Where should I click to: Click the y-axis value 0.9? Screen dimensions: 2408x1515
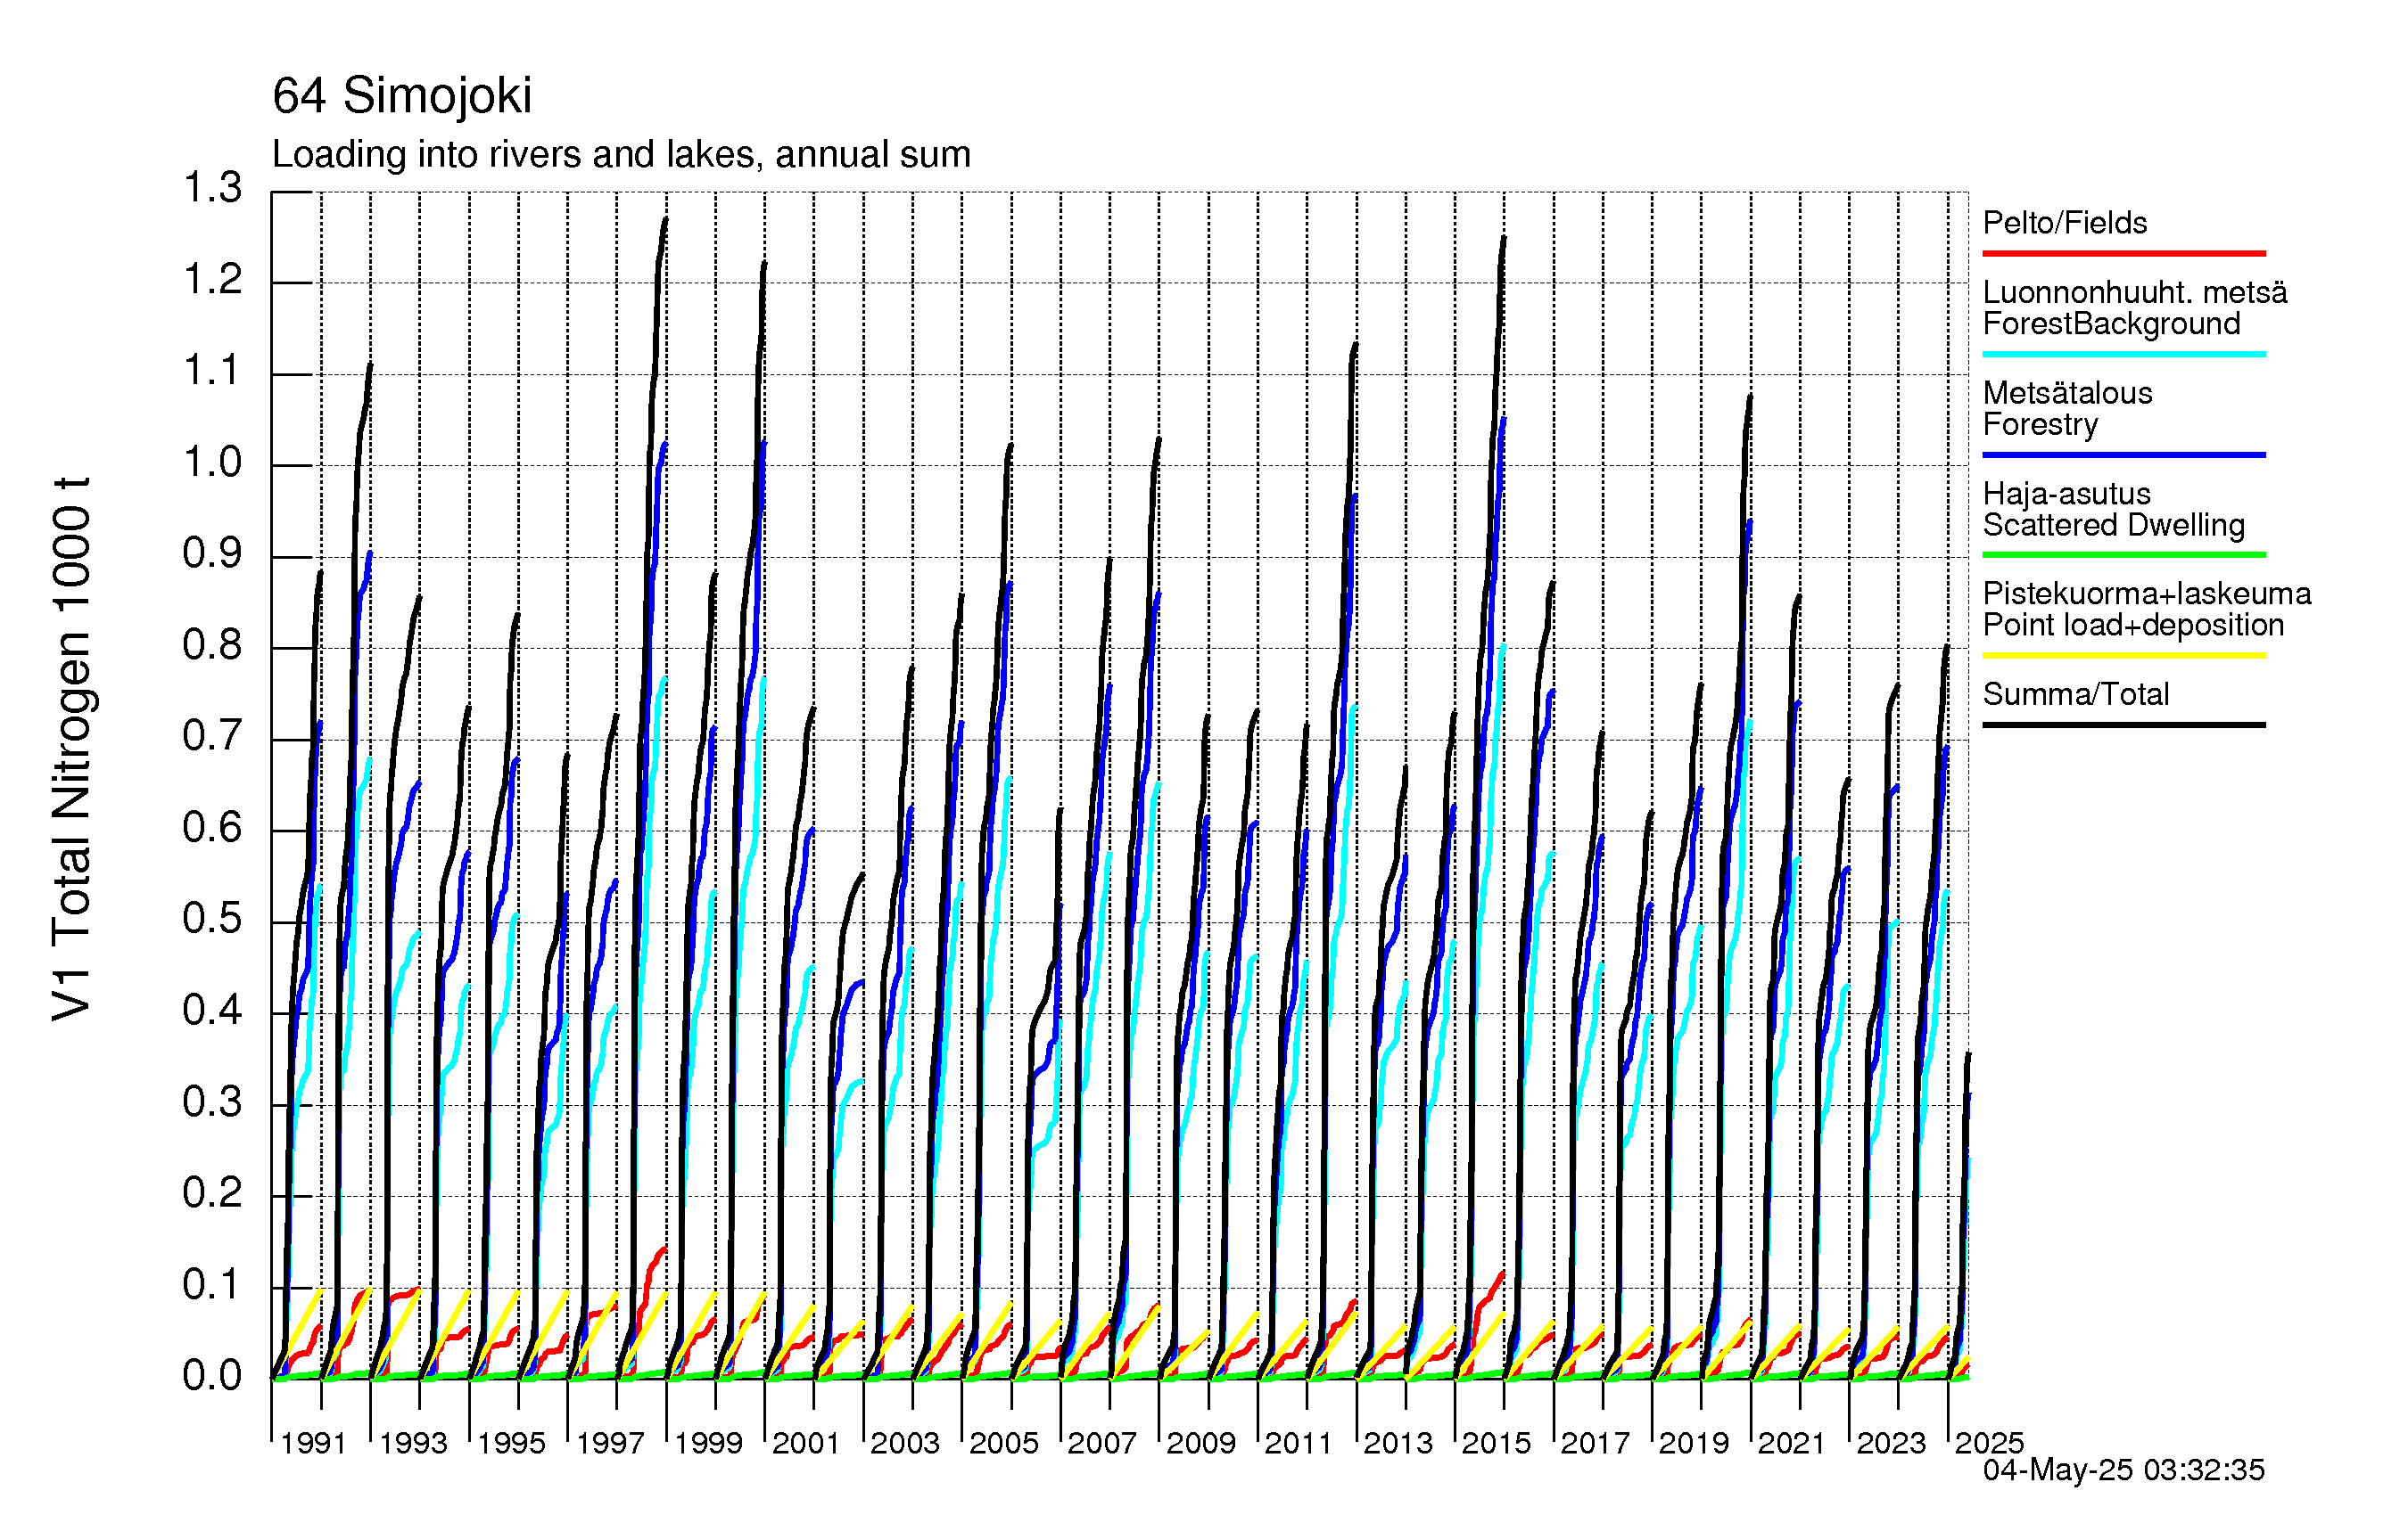(x=212, y=553)
